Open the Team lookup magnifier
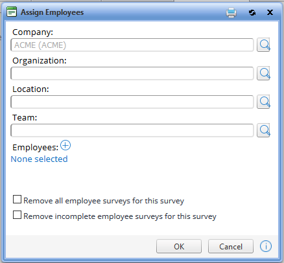284x263 pixels. click(x=263, y=130)
